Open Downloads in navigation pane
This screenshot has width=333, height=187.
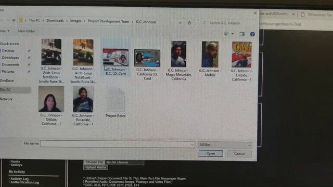click(10, 58)
